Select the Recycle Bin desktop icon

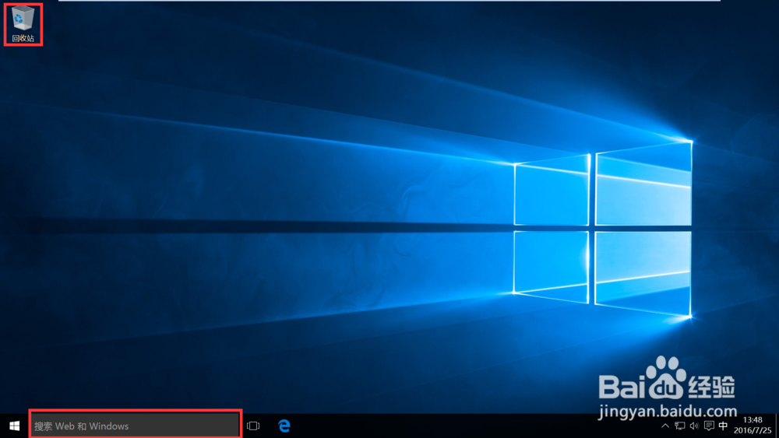(x=23, y=24)
